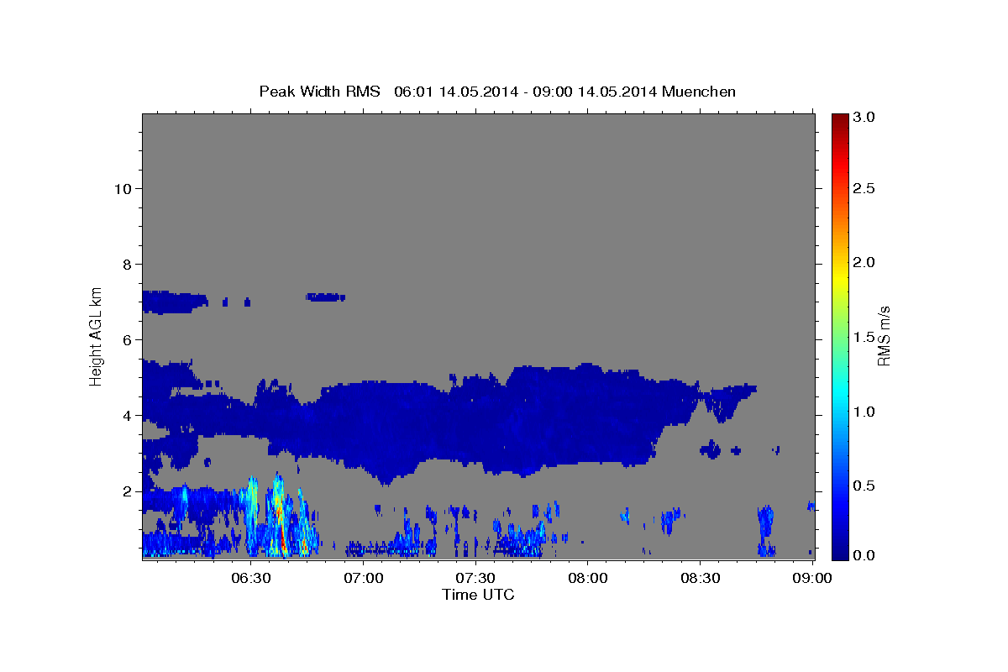Click the height tick label 4

pos(128,415)
